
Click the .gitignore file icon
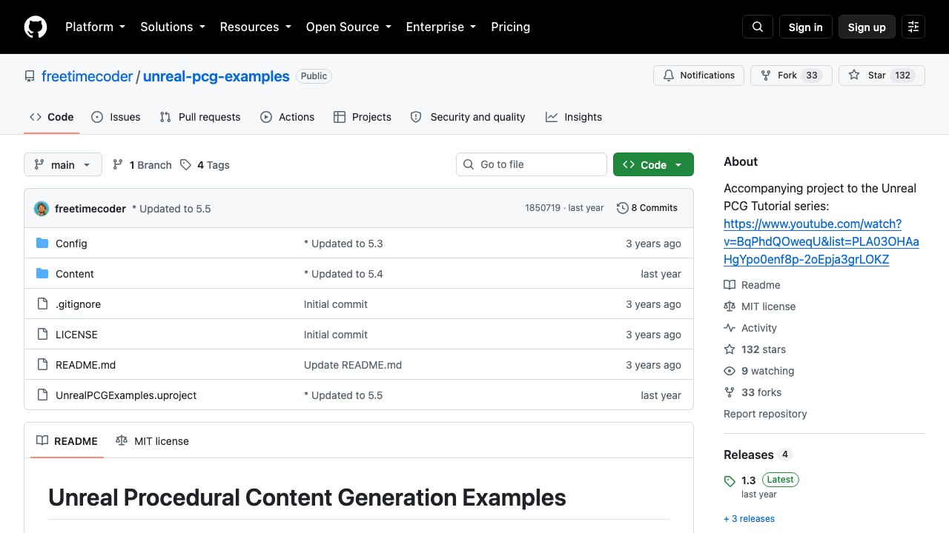click(42, 304)
